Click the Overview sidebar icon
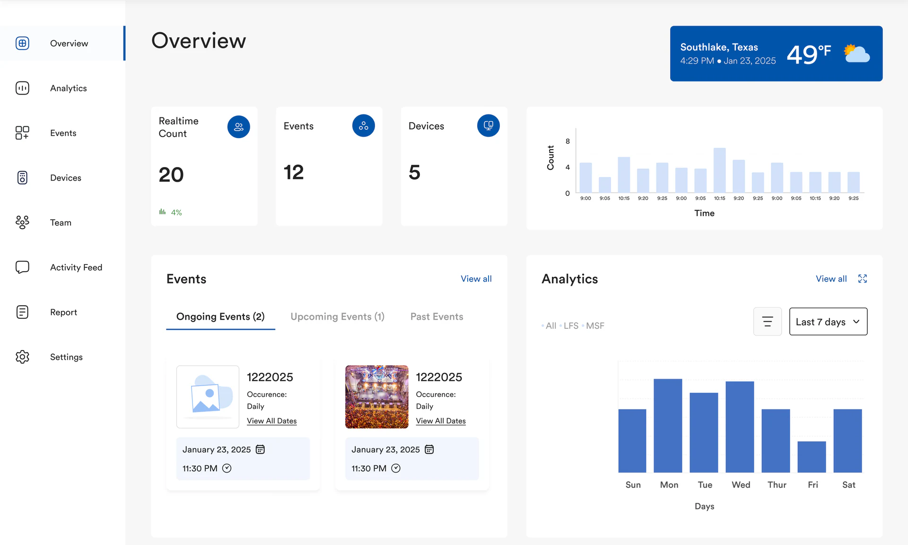The height and width of the screenshot is (545, 908). (x=22, y=43)
